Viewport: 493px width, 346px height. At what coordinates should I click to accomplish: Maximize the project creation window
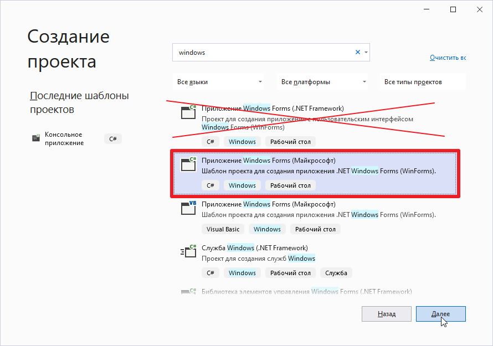tap(453, 10)
